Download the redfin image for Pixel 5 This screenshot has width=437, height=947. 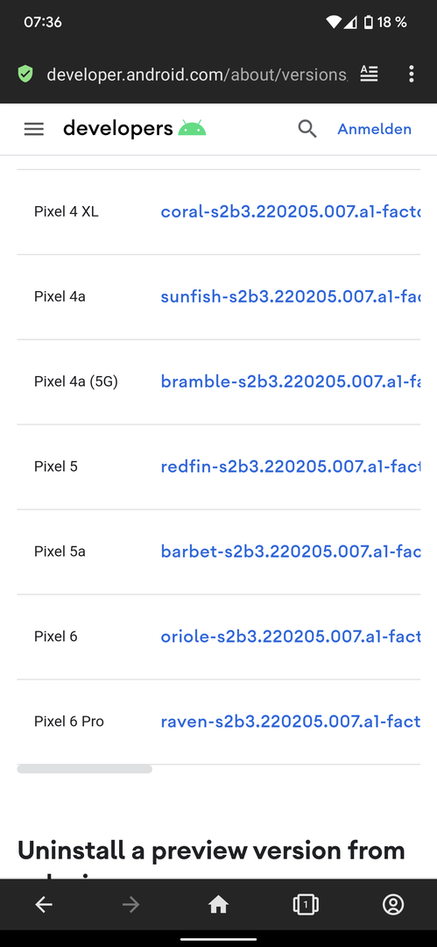pyautogui.click(x=291, y=466)
